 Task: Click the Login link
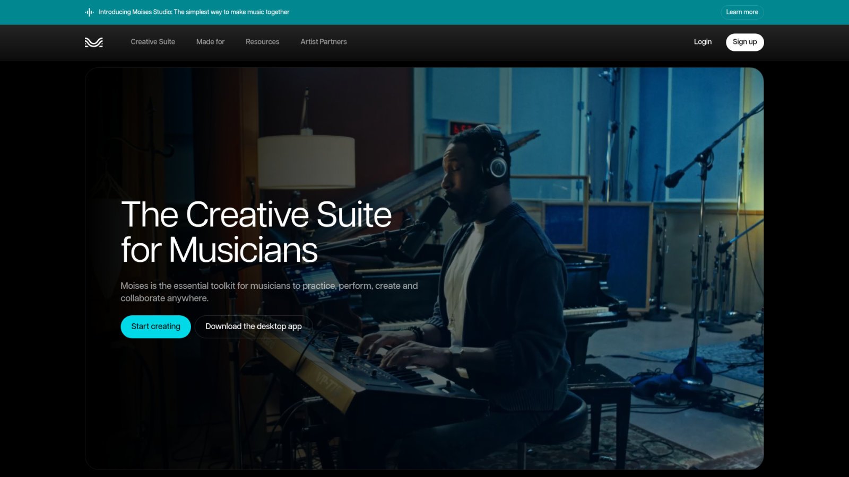[703, 42]
